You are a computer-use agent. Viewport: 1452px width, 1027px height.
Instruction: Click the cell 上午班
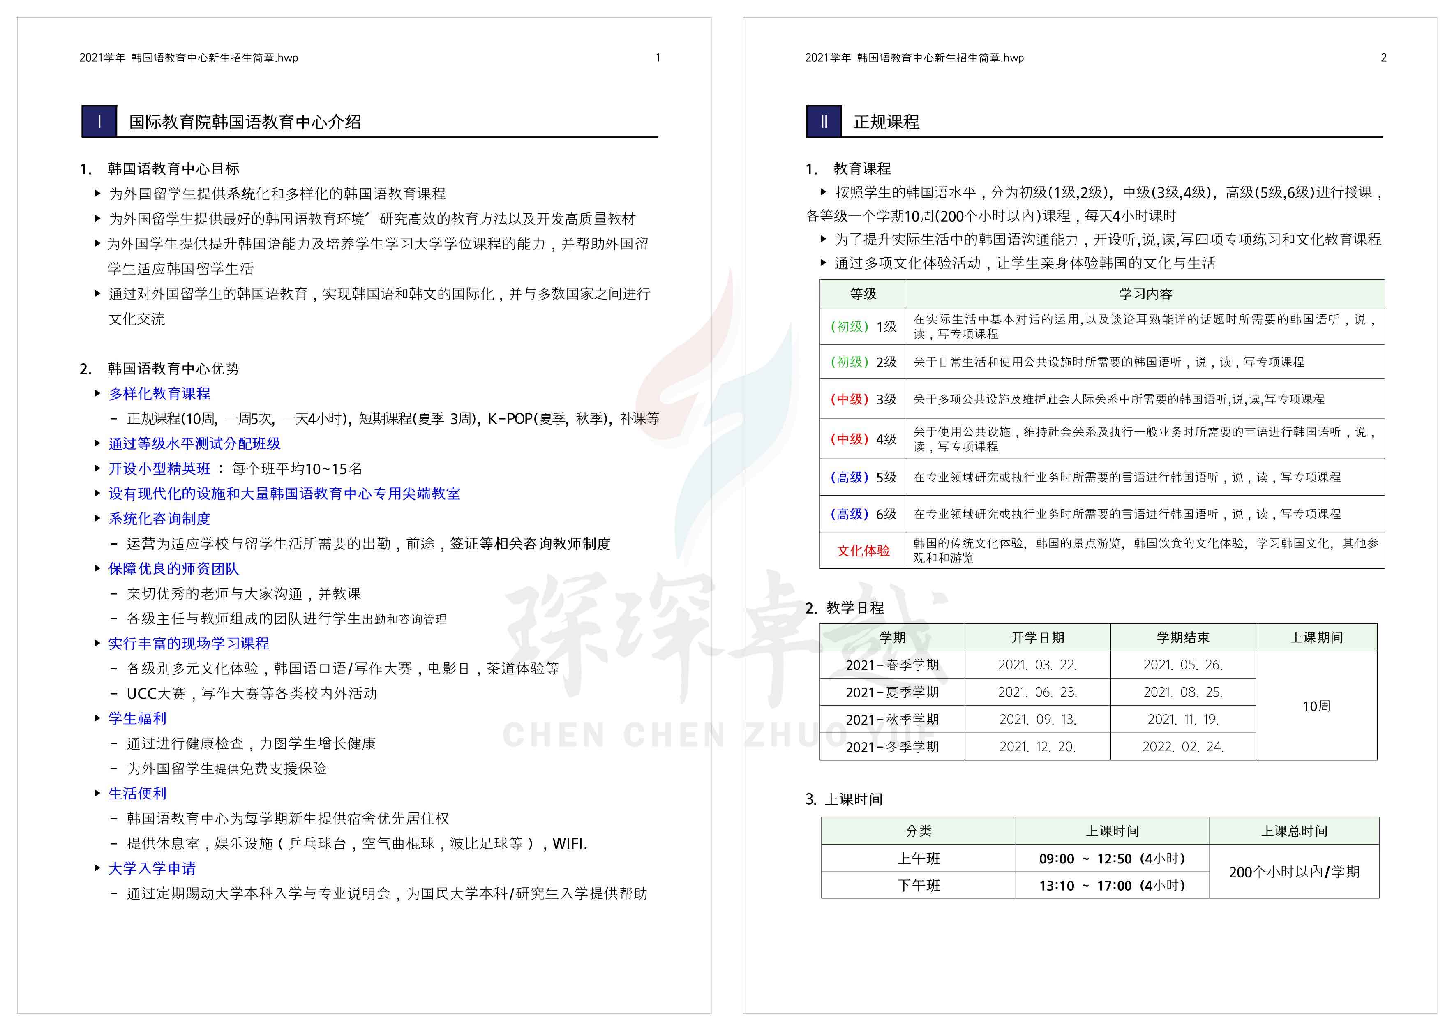coord(919,858)
